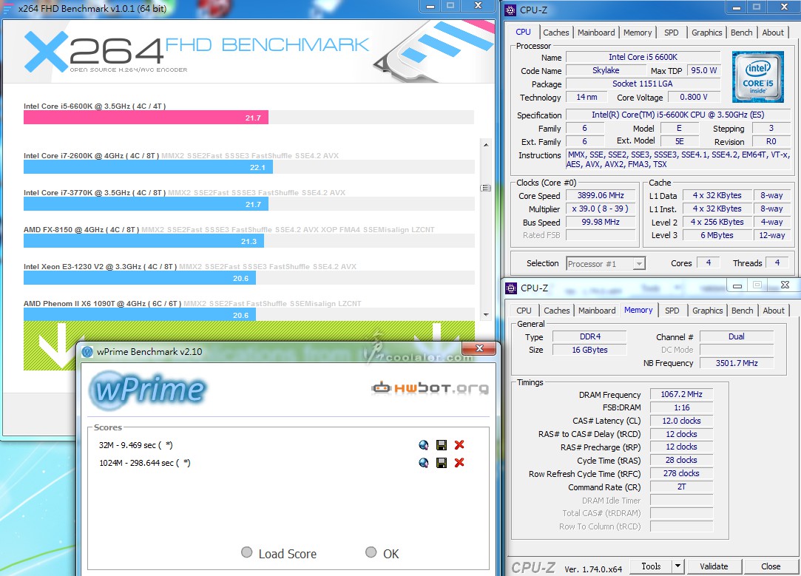Open Graphics tab in lower CPU-Z window
Image resolution: width=801 pixels, height=576 pixels.
coord(708,311)
